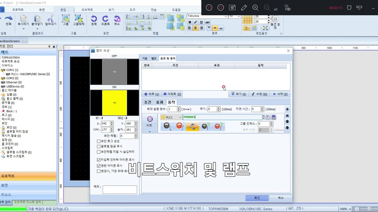Click the 추가 [A] add button
The image size is (378, 212).
(239, 94)
